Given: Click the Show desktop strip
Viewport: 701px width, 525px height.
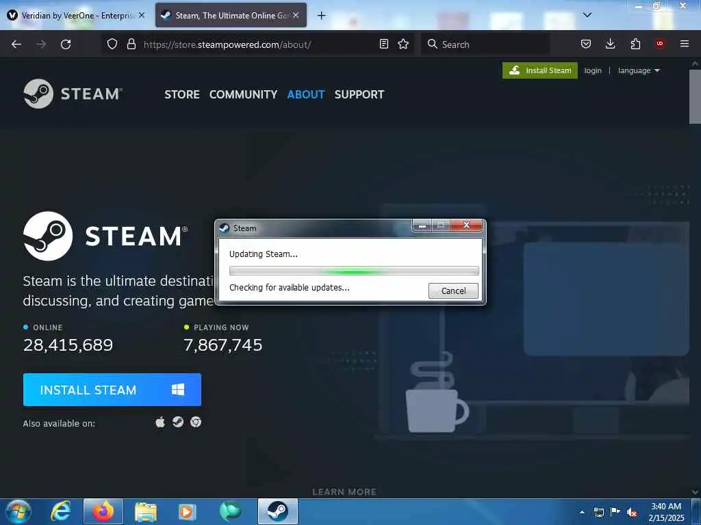Looking at the screenshot, I should pyautogui.click(x=696, y=511).
